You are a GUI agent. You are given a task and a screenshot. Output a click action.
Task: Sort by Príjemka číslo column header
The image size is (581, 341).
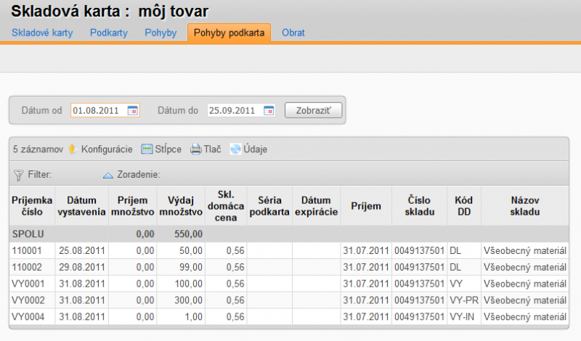tap(32, 206)
